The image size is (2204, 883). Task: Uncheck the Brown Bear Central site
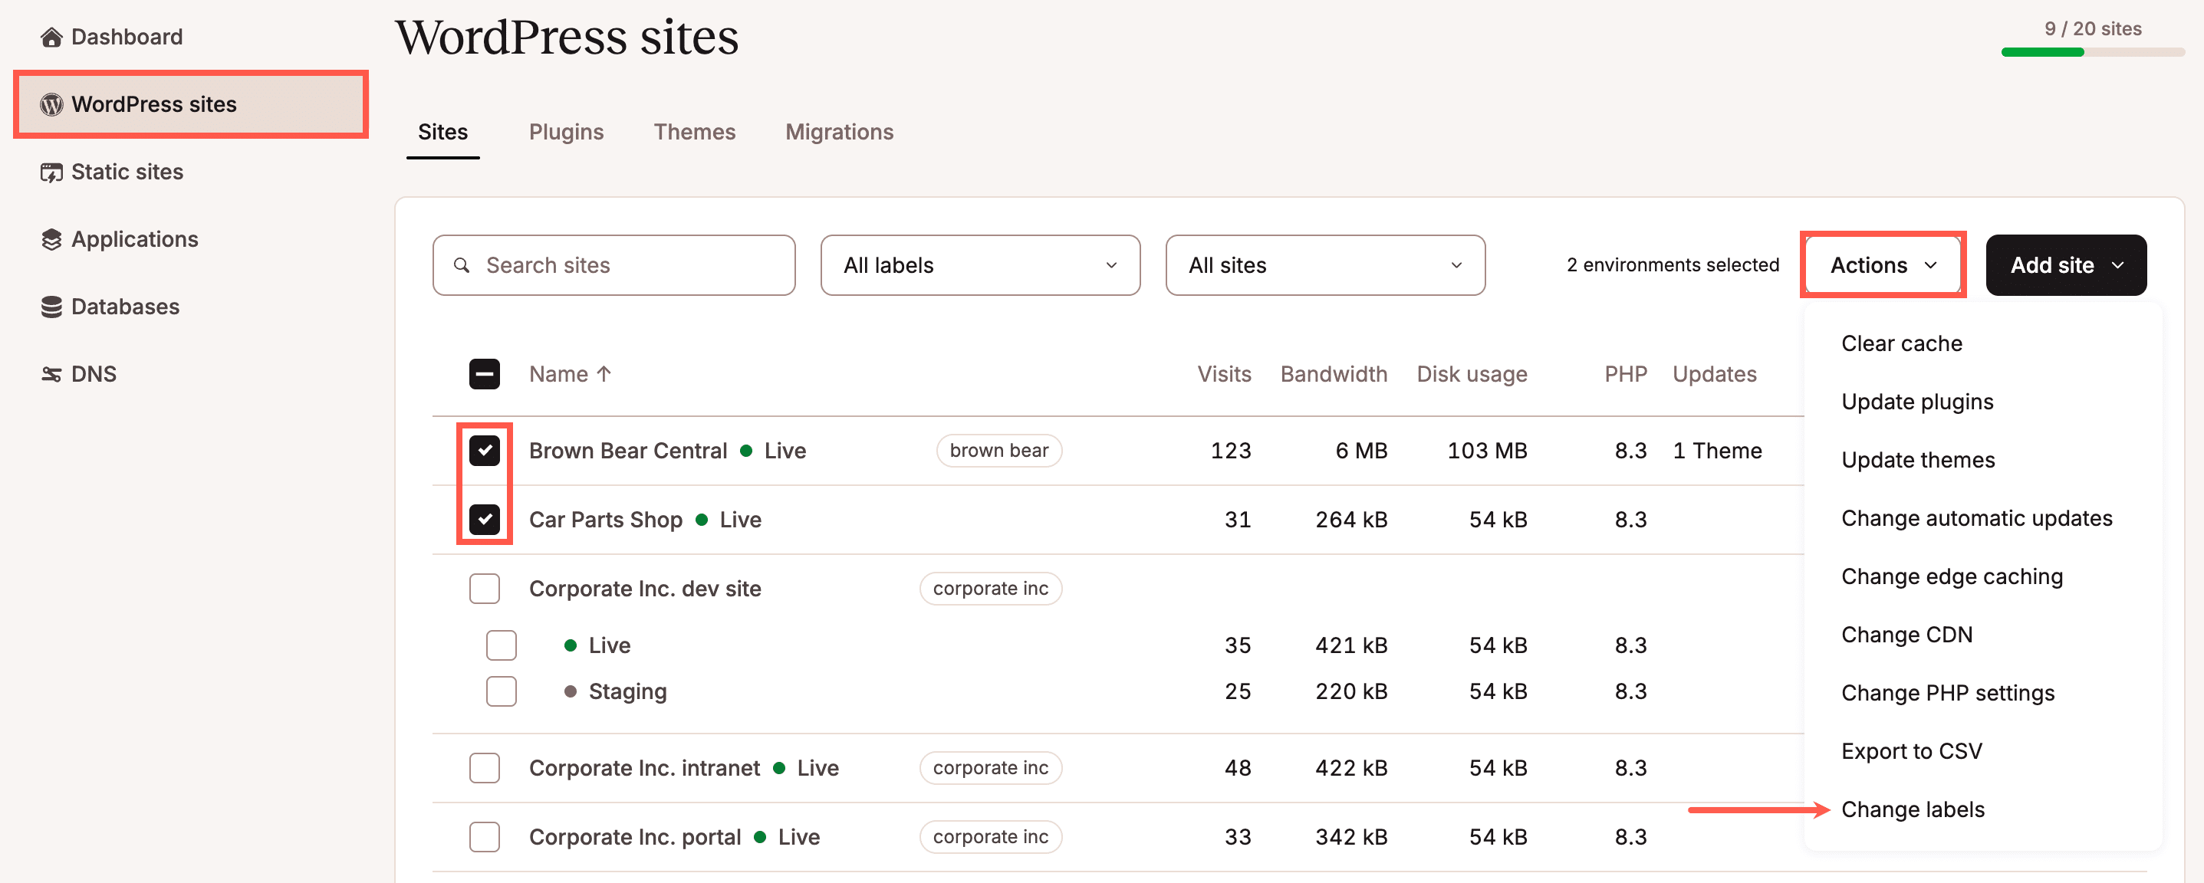click(x=484, y=451)
